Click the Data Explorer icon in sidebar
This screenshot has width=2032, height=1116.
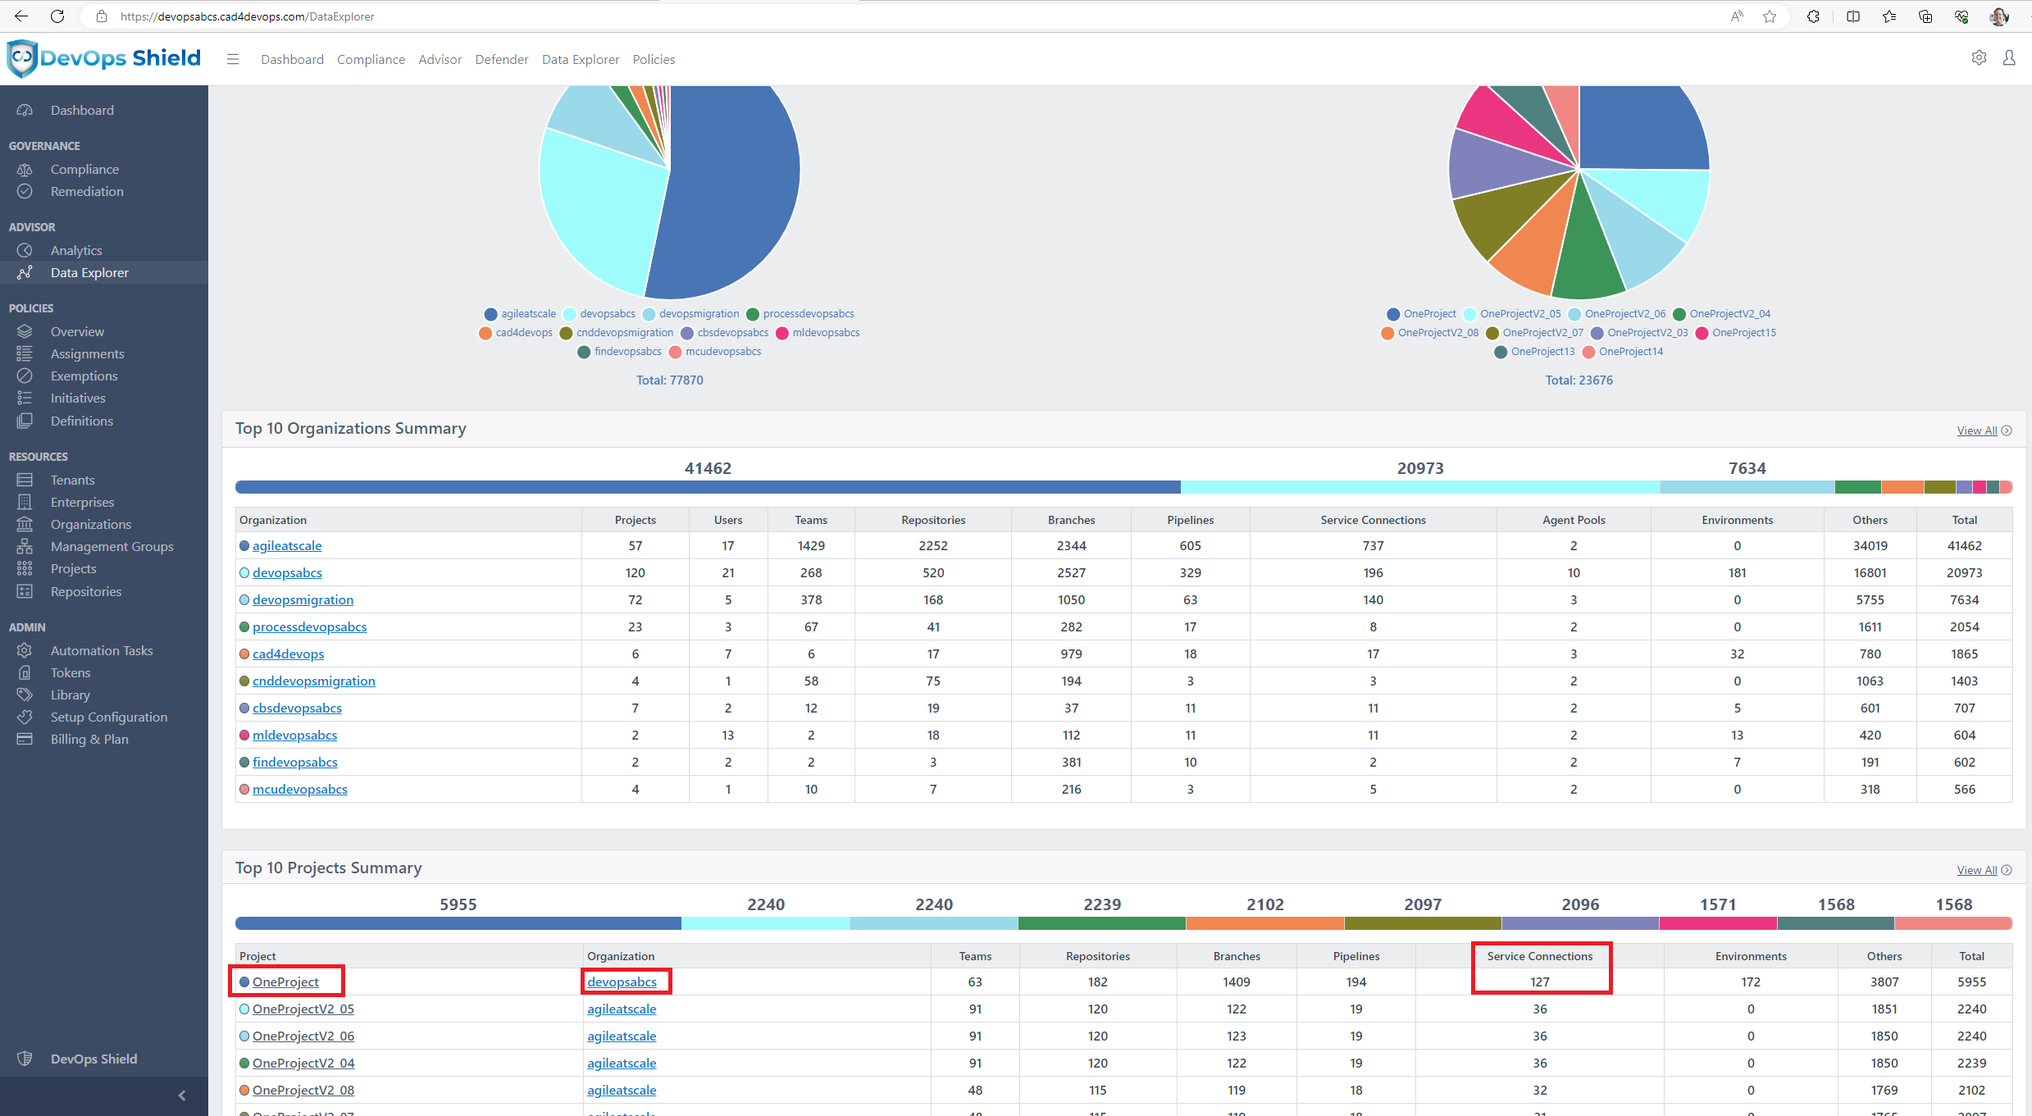pos(25,272)
